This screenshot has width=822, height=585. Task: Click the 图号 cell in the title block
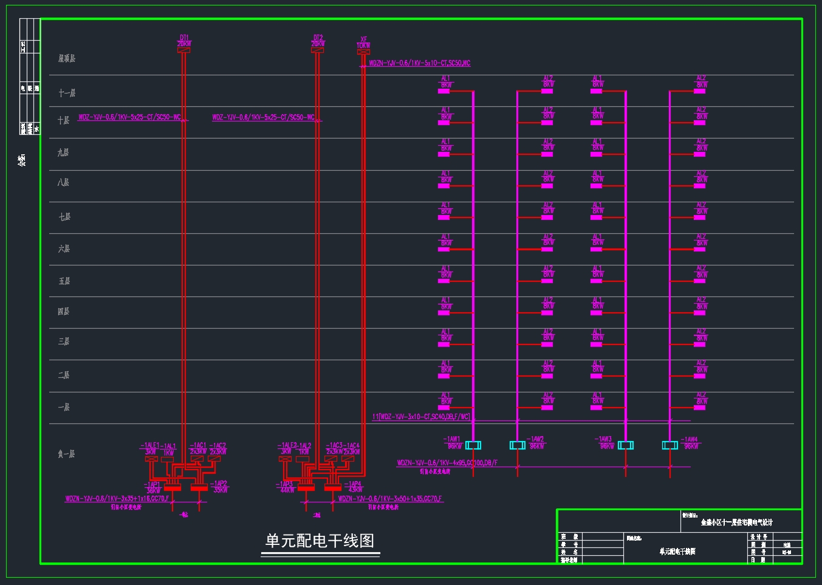point(759,552)
